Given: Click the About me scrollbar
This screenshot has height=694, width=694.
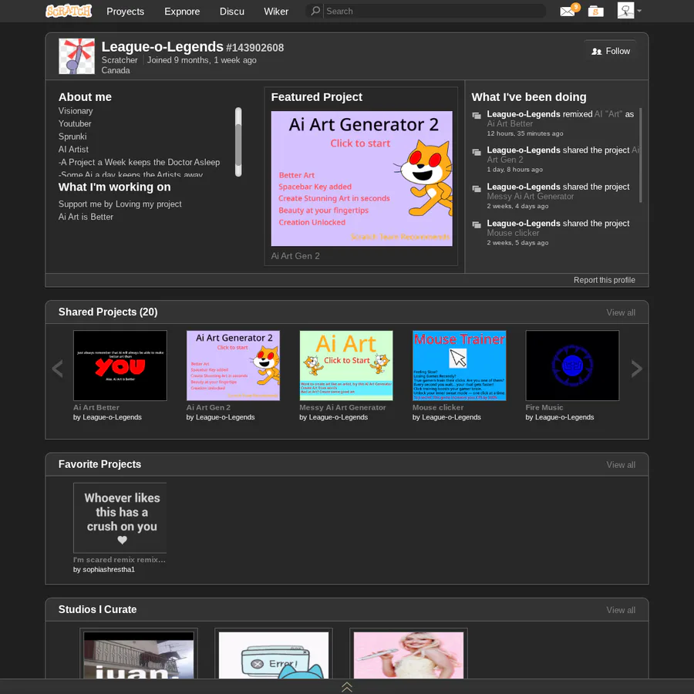Looking at the screenshot, I should click(x=238, y=142).
